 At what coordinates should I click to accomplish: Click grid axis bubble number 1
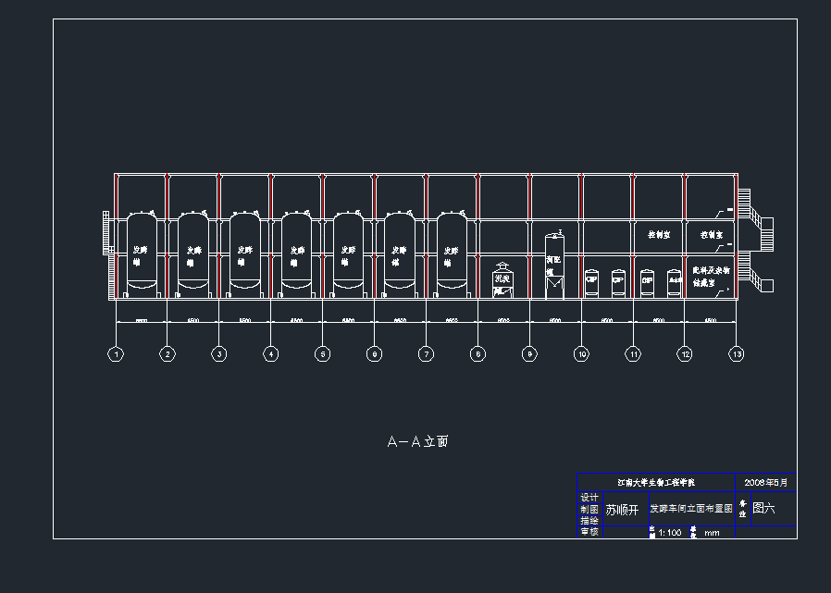pyautogui.click(x=116, y=353)
